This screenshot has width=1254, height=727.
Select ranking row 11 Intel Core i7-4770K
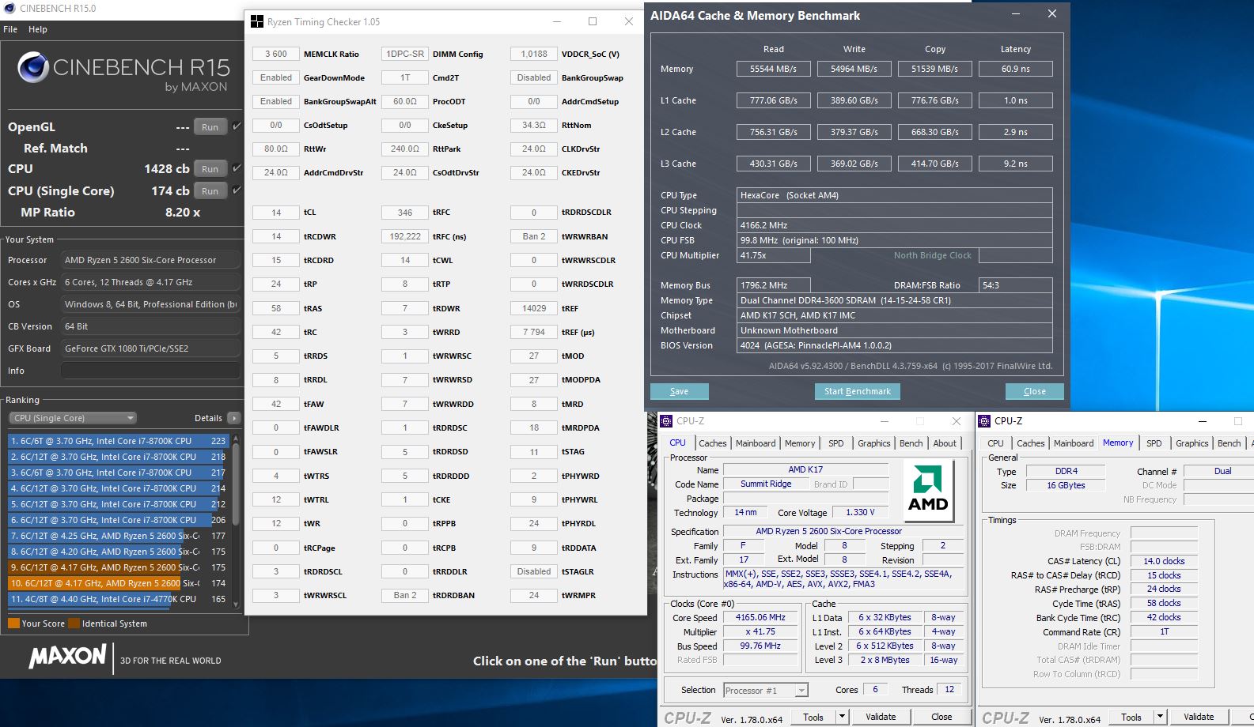pyautogui.click(x=119, y=599)
